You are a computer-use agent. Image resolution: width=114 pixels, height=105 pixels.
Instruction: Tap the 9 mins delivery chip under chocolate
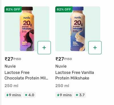(13, 95)
